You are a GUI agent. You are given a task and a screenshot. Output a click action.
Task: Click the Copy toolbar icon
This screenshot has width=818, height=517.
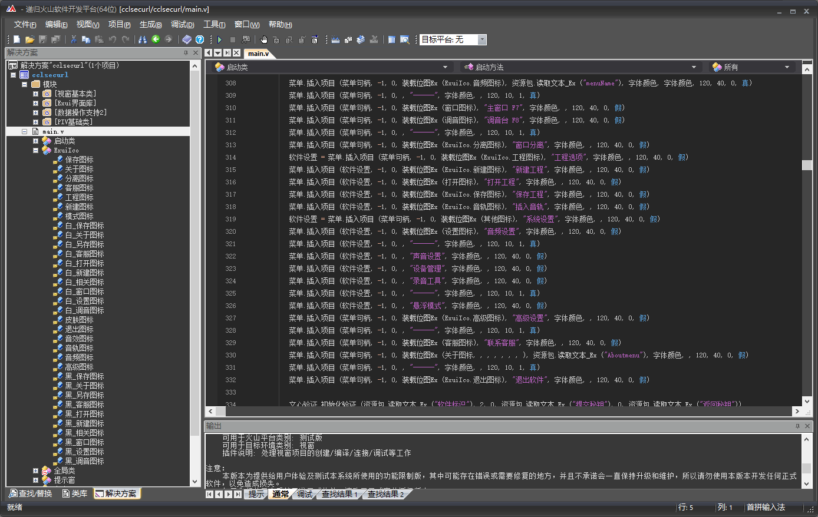coord(85,39)
